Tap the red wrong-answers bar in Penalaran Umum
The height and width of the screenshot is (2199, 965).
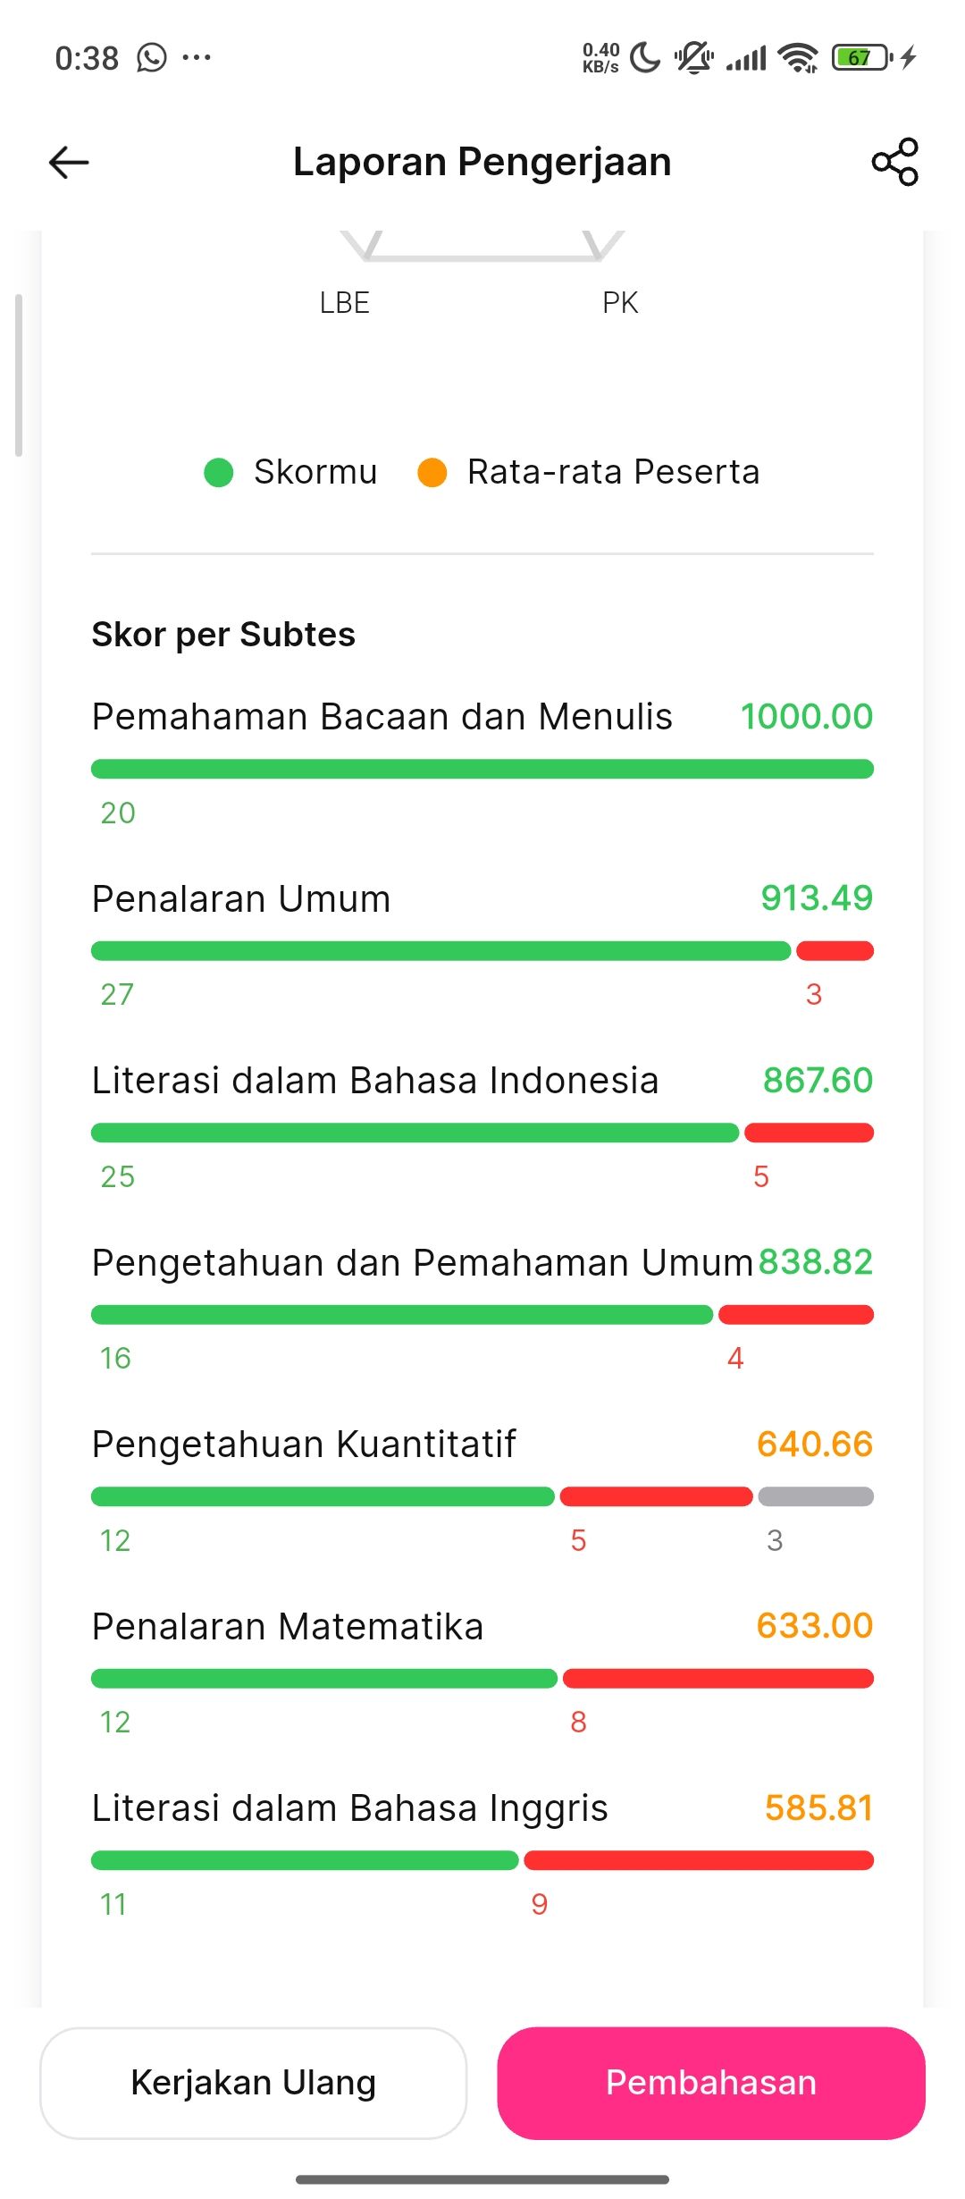(x=835, y=951)
